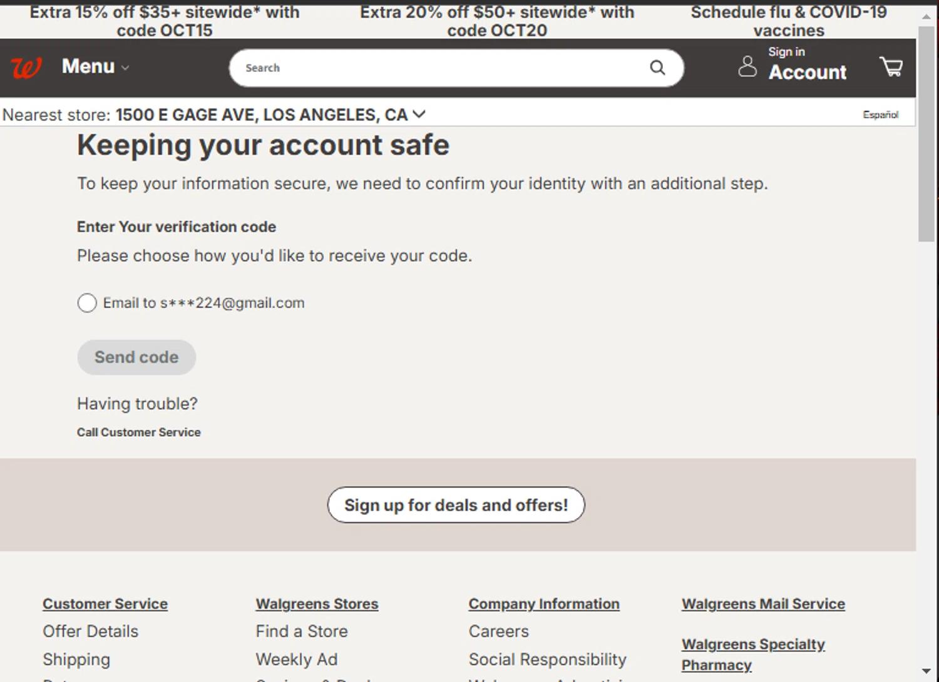Open Call Customer Service link

[x=139, y=432]
